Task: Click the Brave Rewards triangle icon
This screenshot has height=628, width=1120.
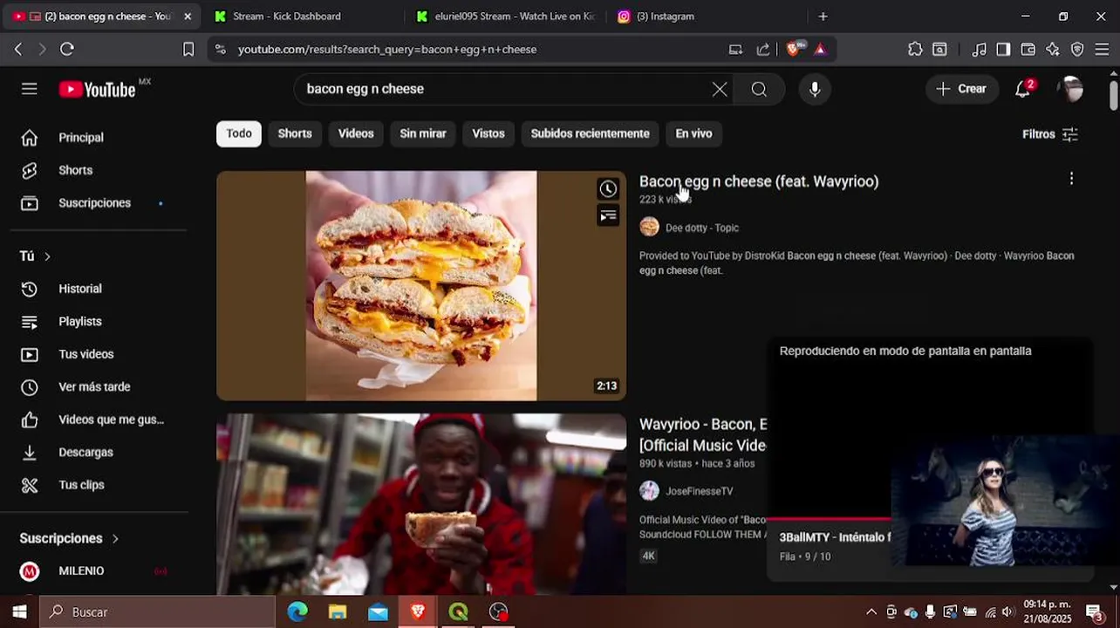Action: pos(820,50)
